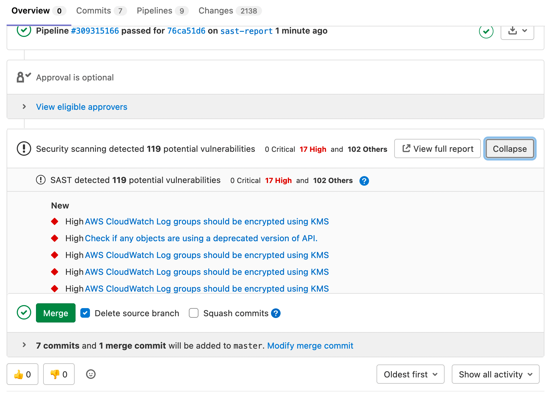Enable Squash commits
This screenshot has height=396, width=554.
pyautogui.click(x=194, y=313)
